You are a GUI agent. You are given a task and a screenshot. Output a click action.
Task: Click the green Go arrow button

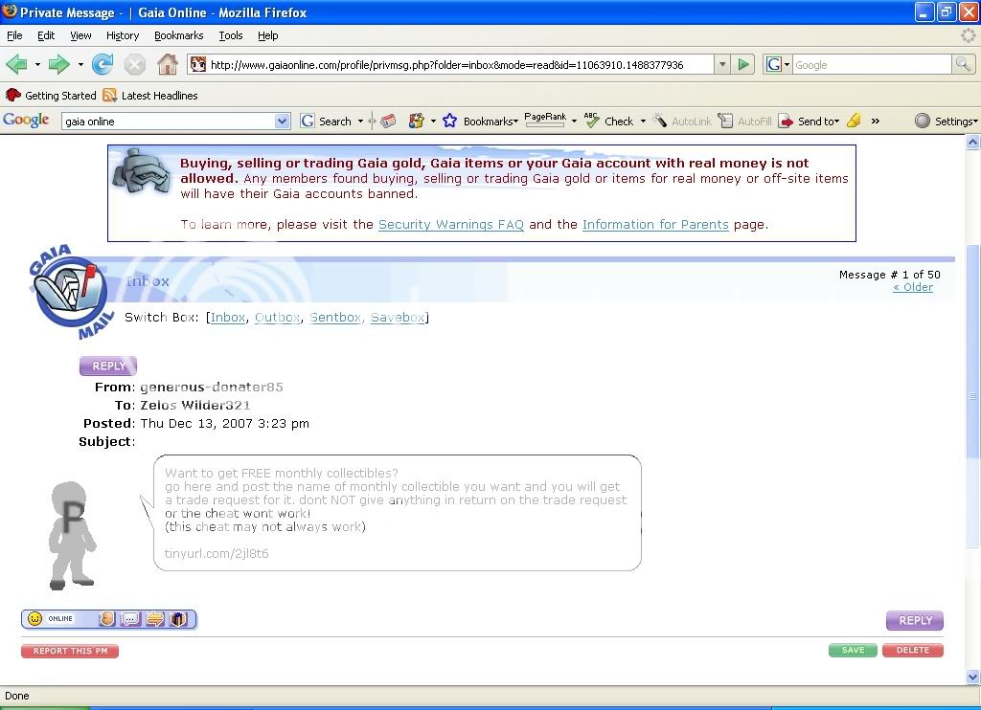[743, 65]
